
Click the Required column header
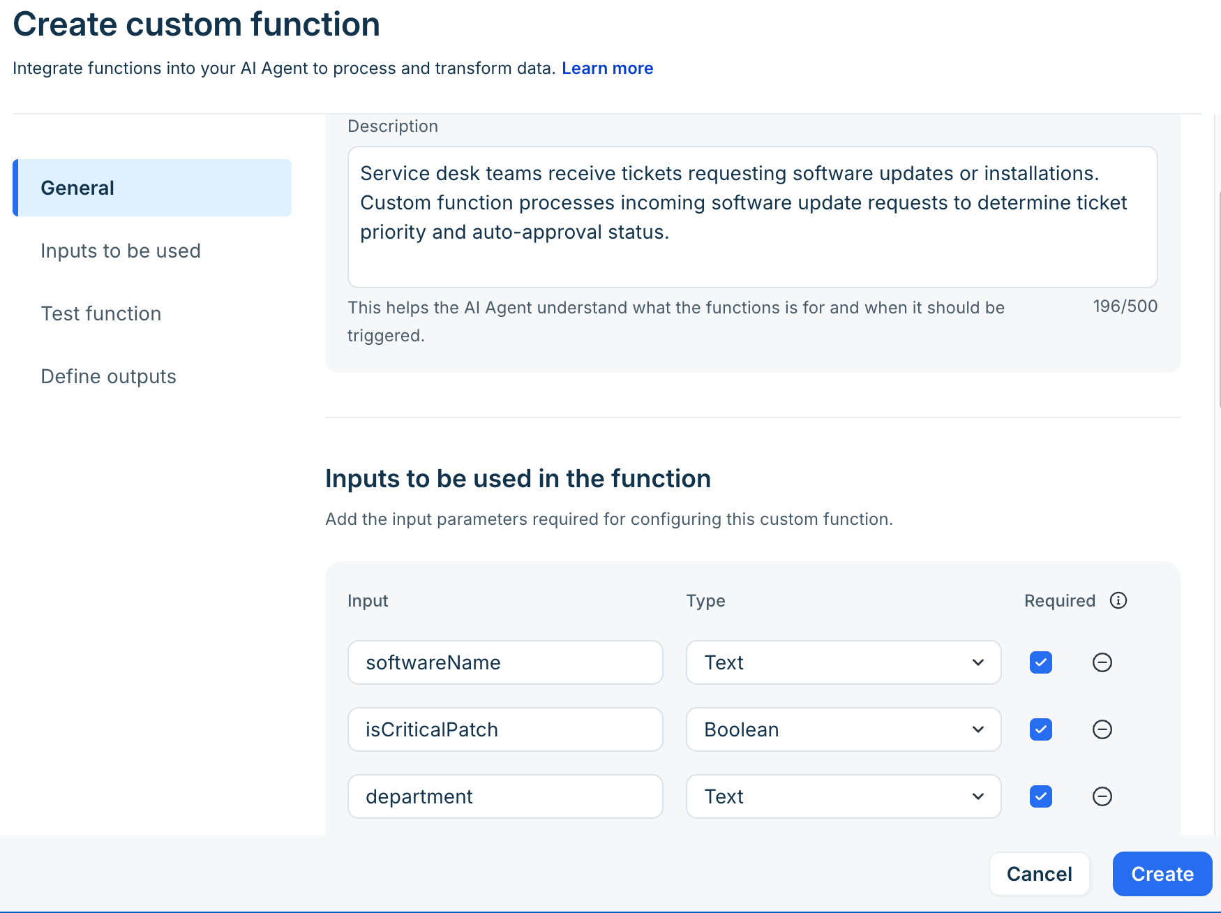1060,601
